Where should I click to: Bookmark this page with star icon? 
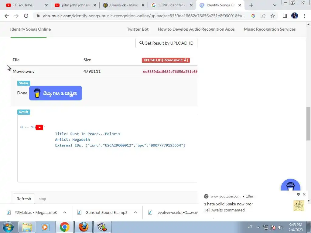click(x=273, y=16)
